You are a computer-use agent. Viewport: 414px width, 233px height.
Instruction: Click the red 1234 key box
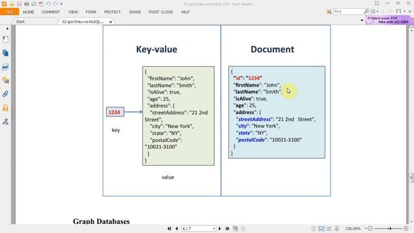115,112
